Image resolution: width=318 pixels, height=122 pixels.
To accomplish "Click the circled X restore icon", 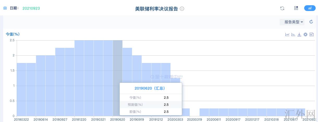I will [305, 34].
